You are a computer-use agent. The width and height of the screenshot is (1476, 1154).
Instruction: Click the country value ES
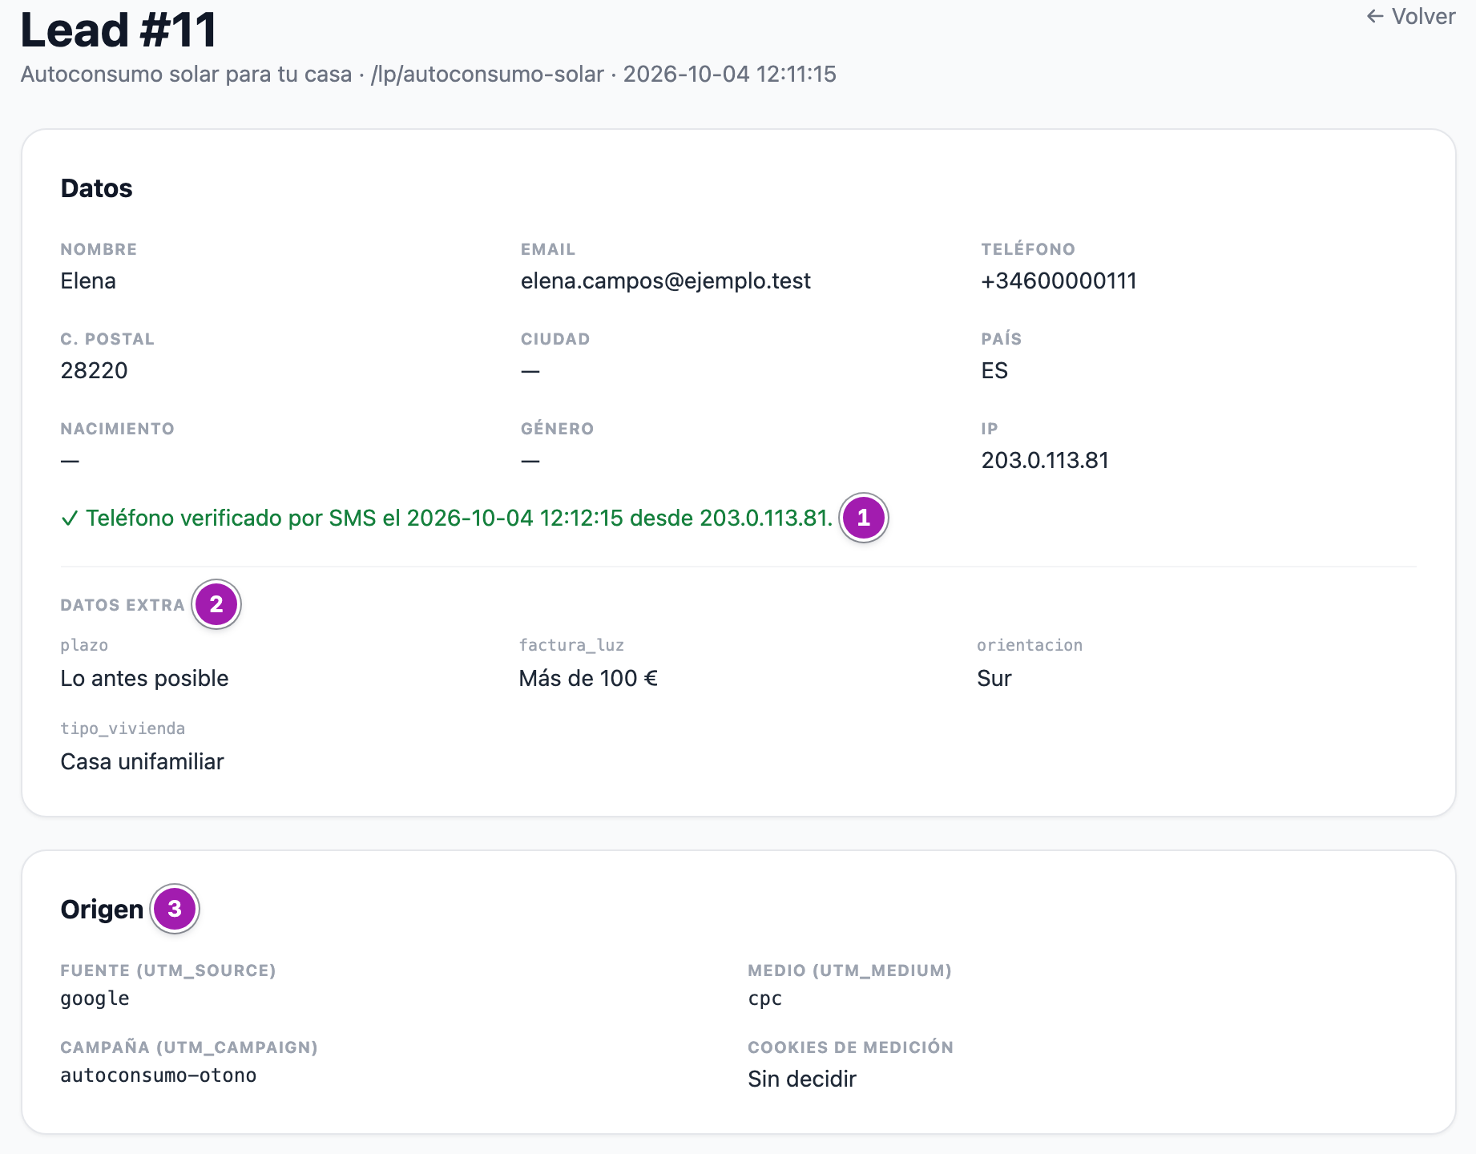coord(994,371)
